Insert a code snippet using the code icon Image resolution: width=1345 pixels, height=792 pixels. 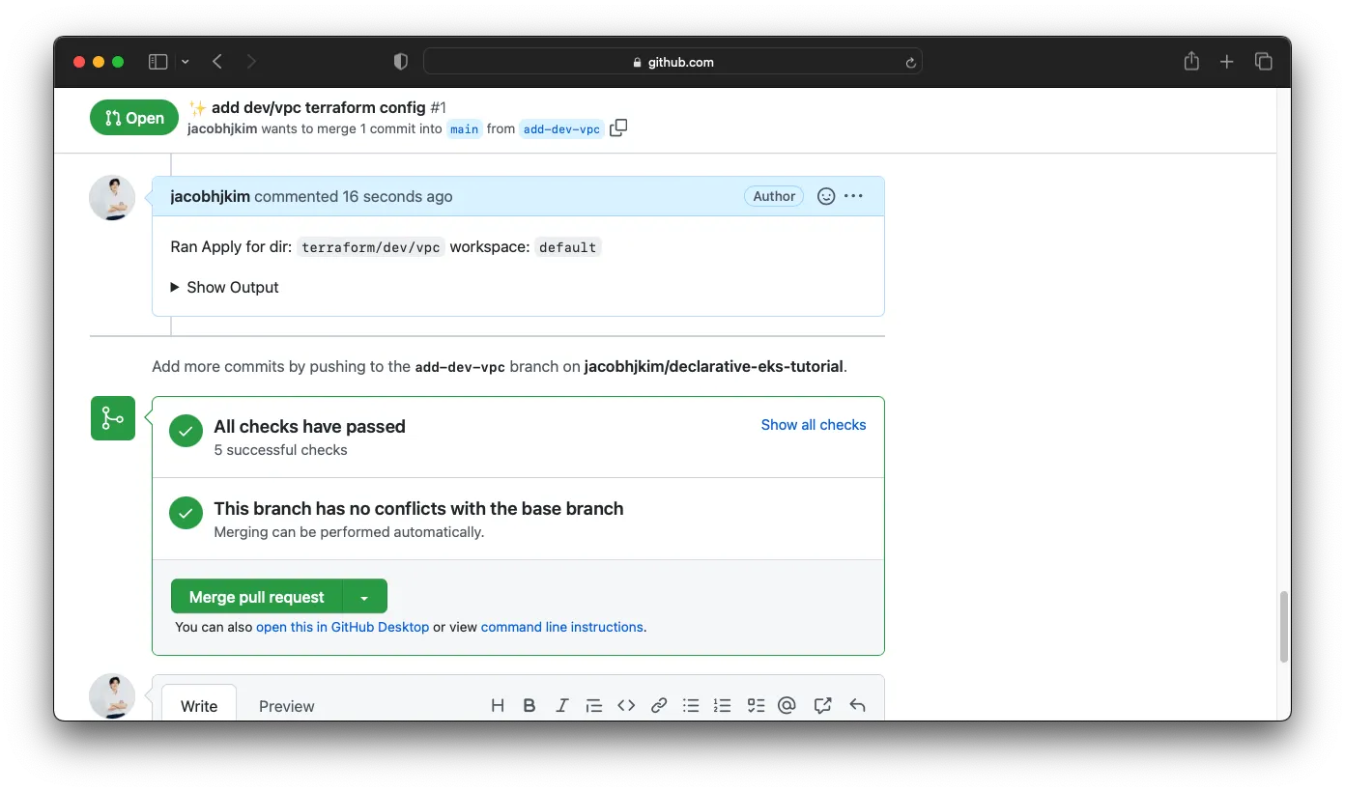626,705
